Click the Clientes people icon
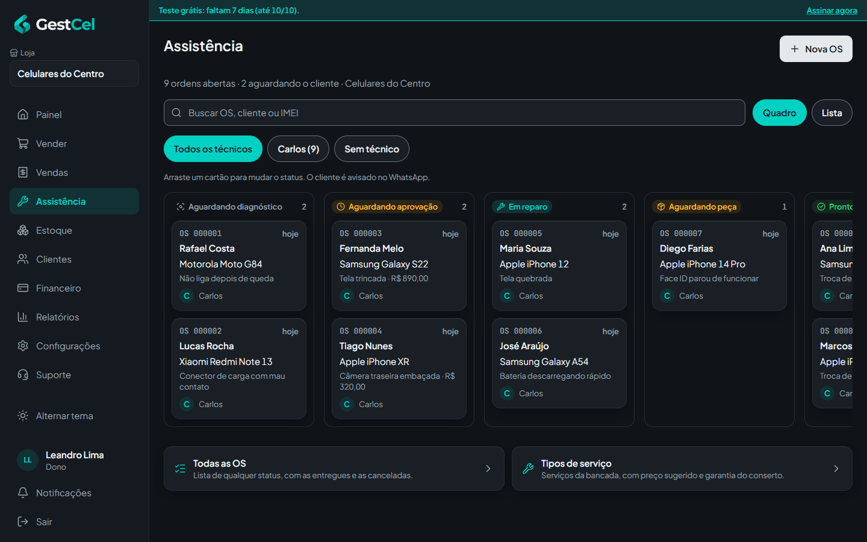The width and height of the screenshot is (867, 542). coord(23,259)
